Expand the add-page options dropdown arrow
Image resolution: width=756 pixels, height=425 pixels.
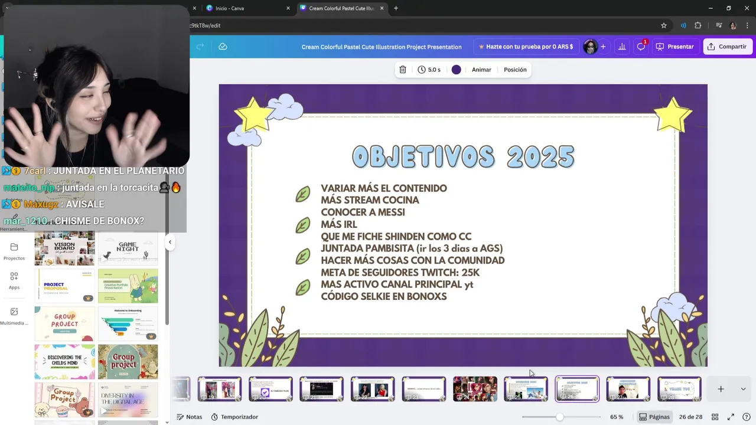(x=743, y=389)
